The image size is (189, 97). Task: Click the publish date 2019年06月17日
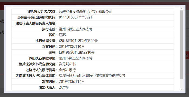pyautogui.click(x=72, y=81)
